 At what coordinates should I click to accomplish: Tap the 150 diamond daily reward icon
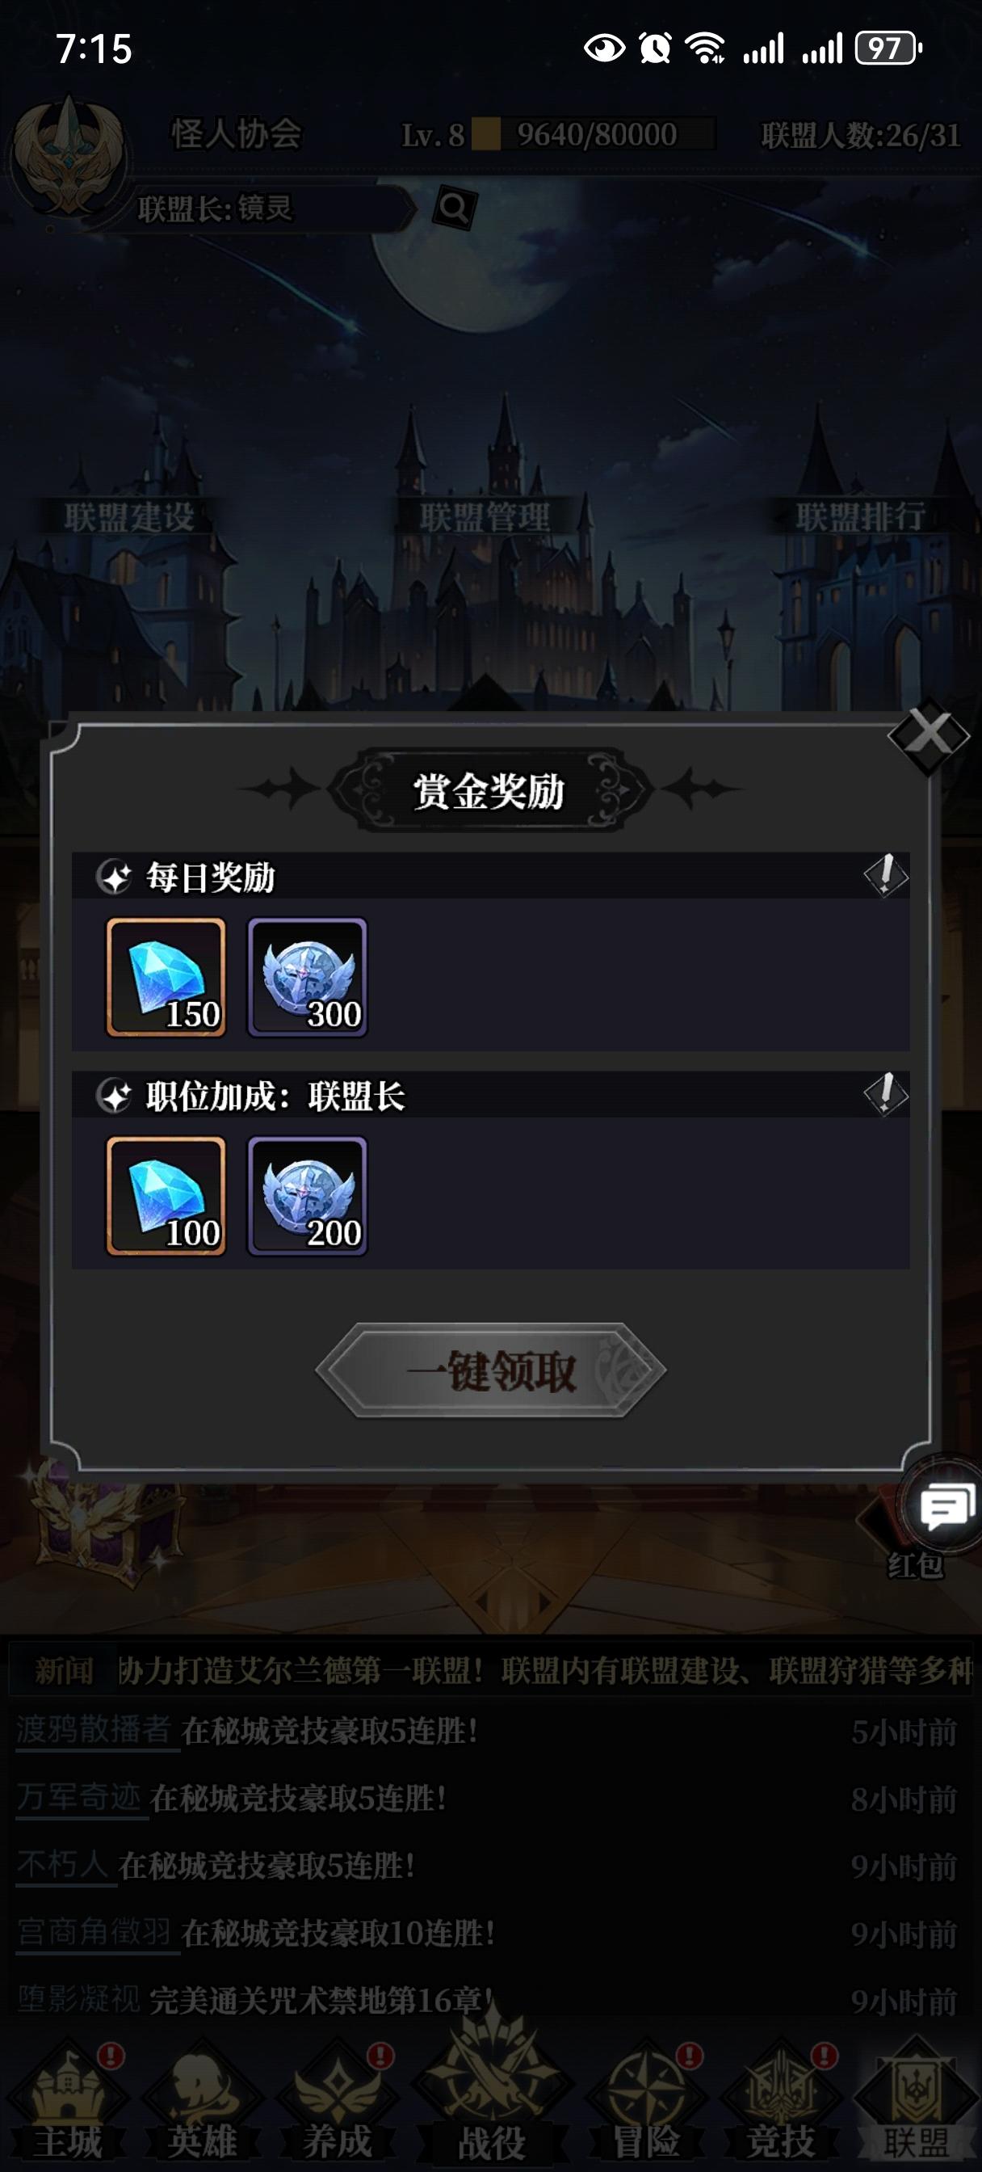tap(166, 977)
